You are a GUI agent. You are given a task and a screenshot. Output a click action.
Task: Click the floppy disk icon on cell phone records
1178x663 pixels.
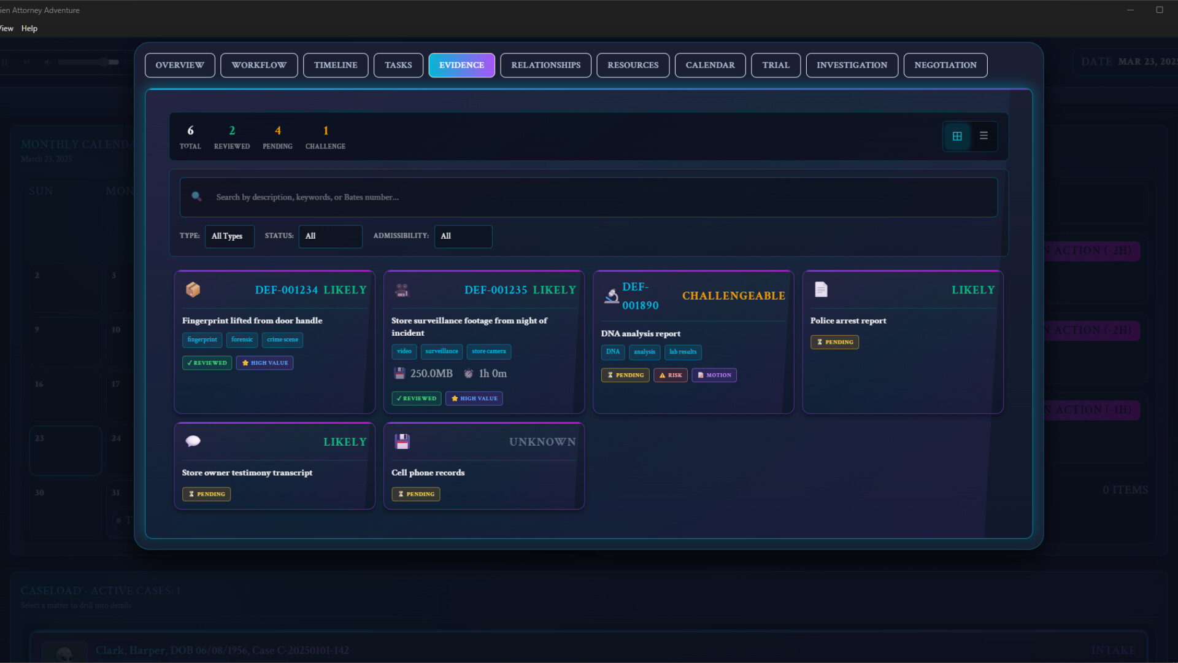[x=402, y=441]
